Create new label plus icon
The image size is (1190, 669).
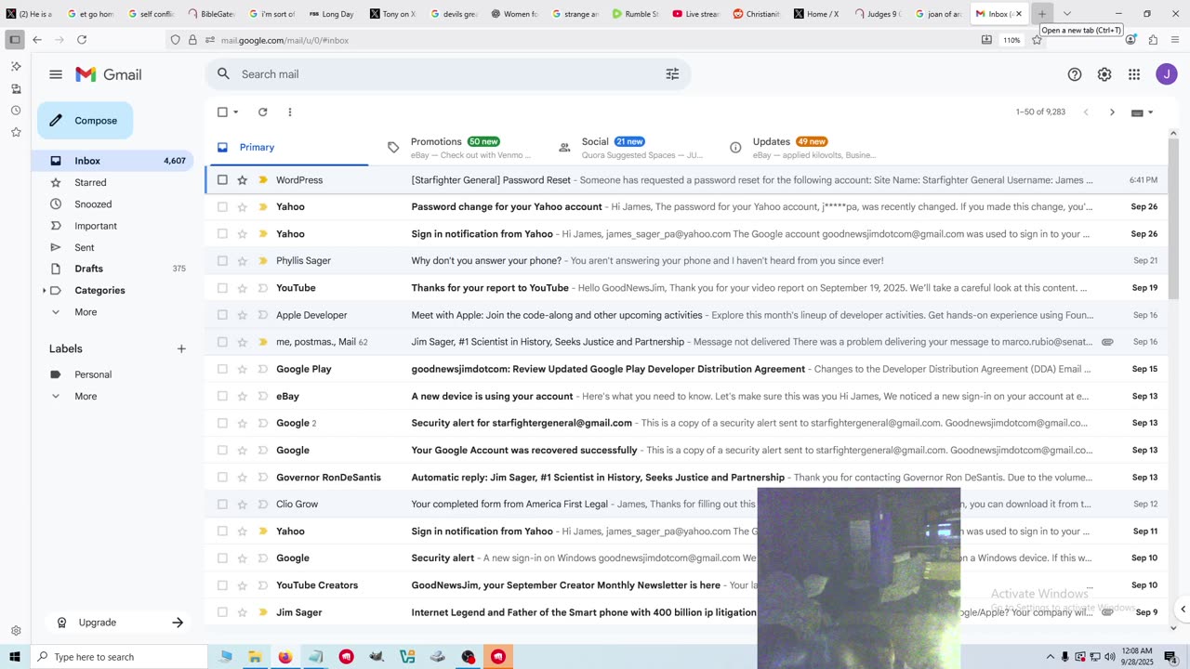pyautogui.click(x=181, y=348)
